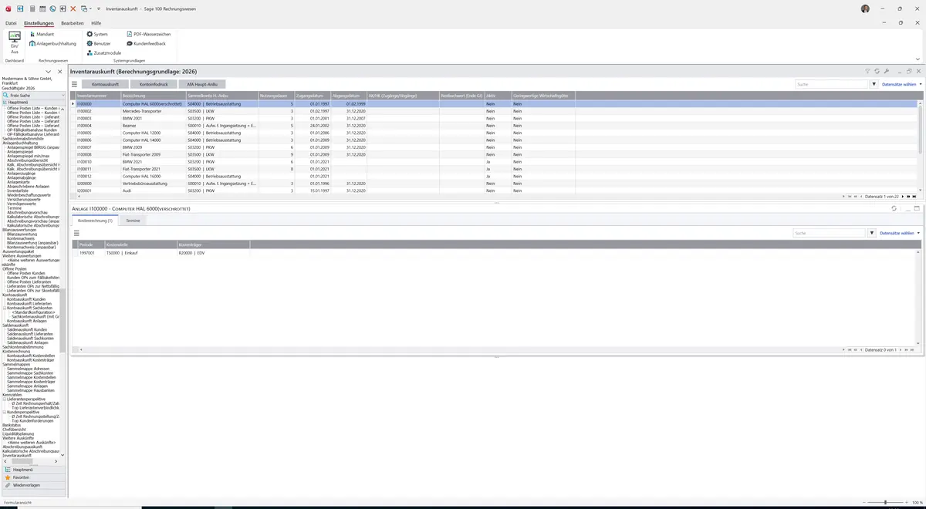926x509 pixels.
Task: Open System settings
Action: click(x=97, y=34)
